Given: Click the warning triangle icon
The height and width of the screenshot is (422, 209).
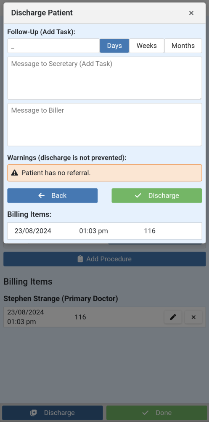Looking at the screenshot, I should point(14,173).
